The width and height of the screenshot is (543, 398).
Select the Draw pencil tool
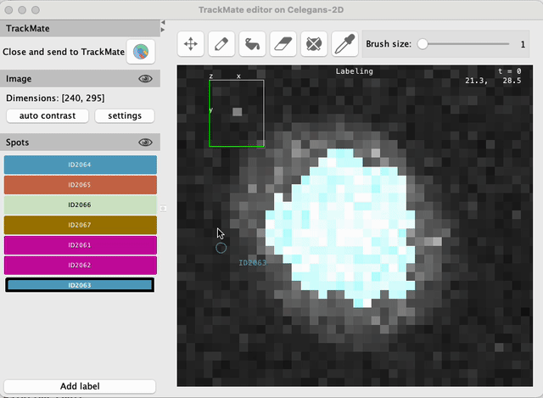221,44
